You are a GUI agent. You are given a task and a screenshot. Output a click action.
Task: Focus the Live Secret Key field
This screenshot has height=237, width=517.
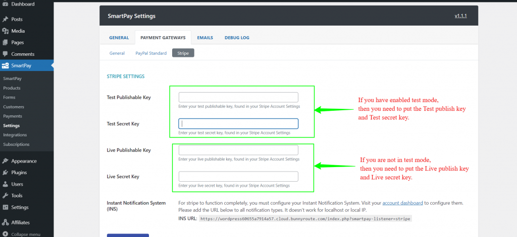238,176
